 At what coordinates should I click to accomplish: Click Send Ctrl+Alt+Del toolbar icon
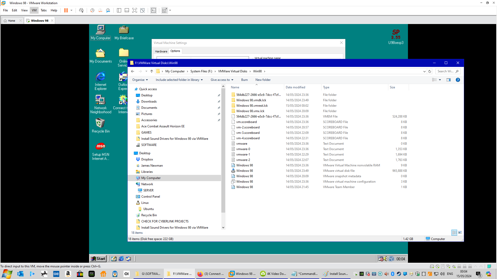81,10
